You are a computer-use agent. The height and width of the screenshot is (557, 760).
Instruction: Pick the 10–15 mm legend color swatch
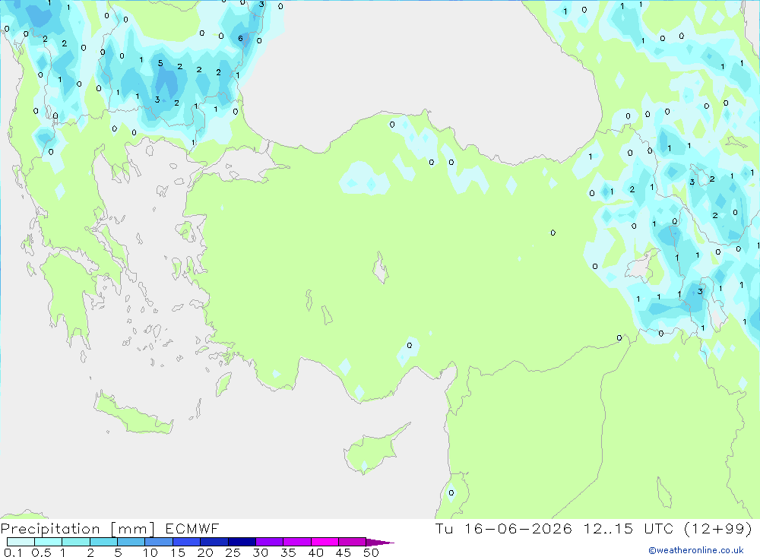(159, 542)
